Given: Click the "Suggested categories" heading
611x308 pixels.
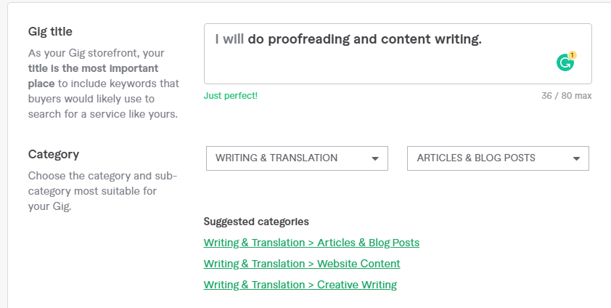Looking at the screenshot, I should click(256, 222).
